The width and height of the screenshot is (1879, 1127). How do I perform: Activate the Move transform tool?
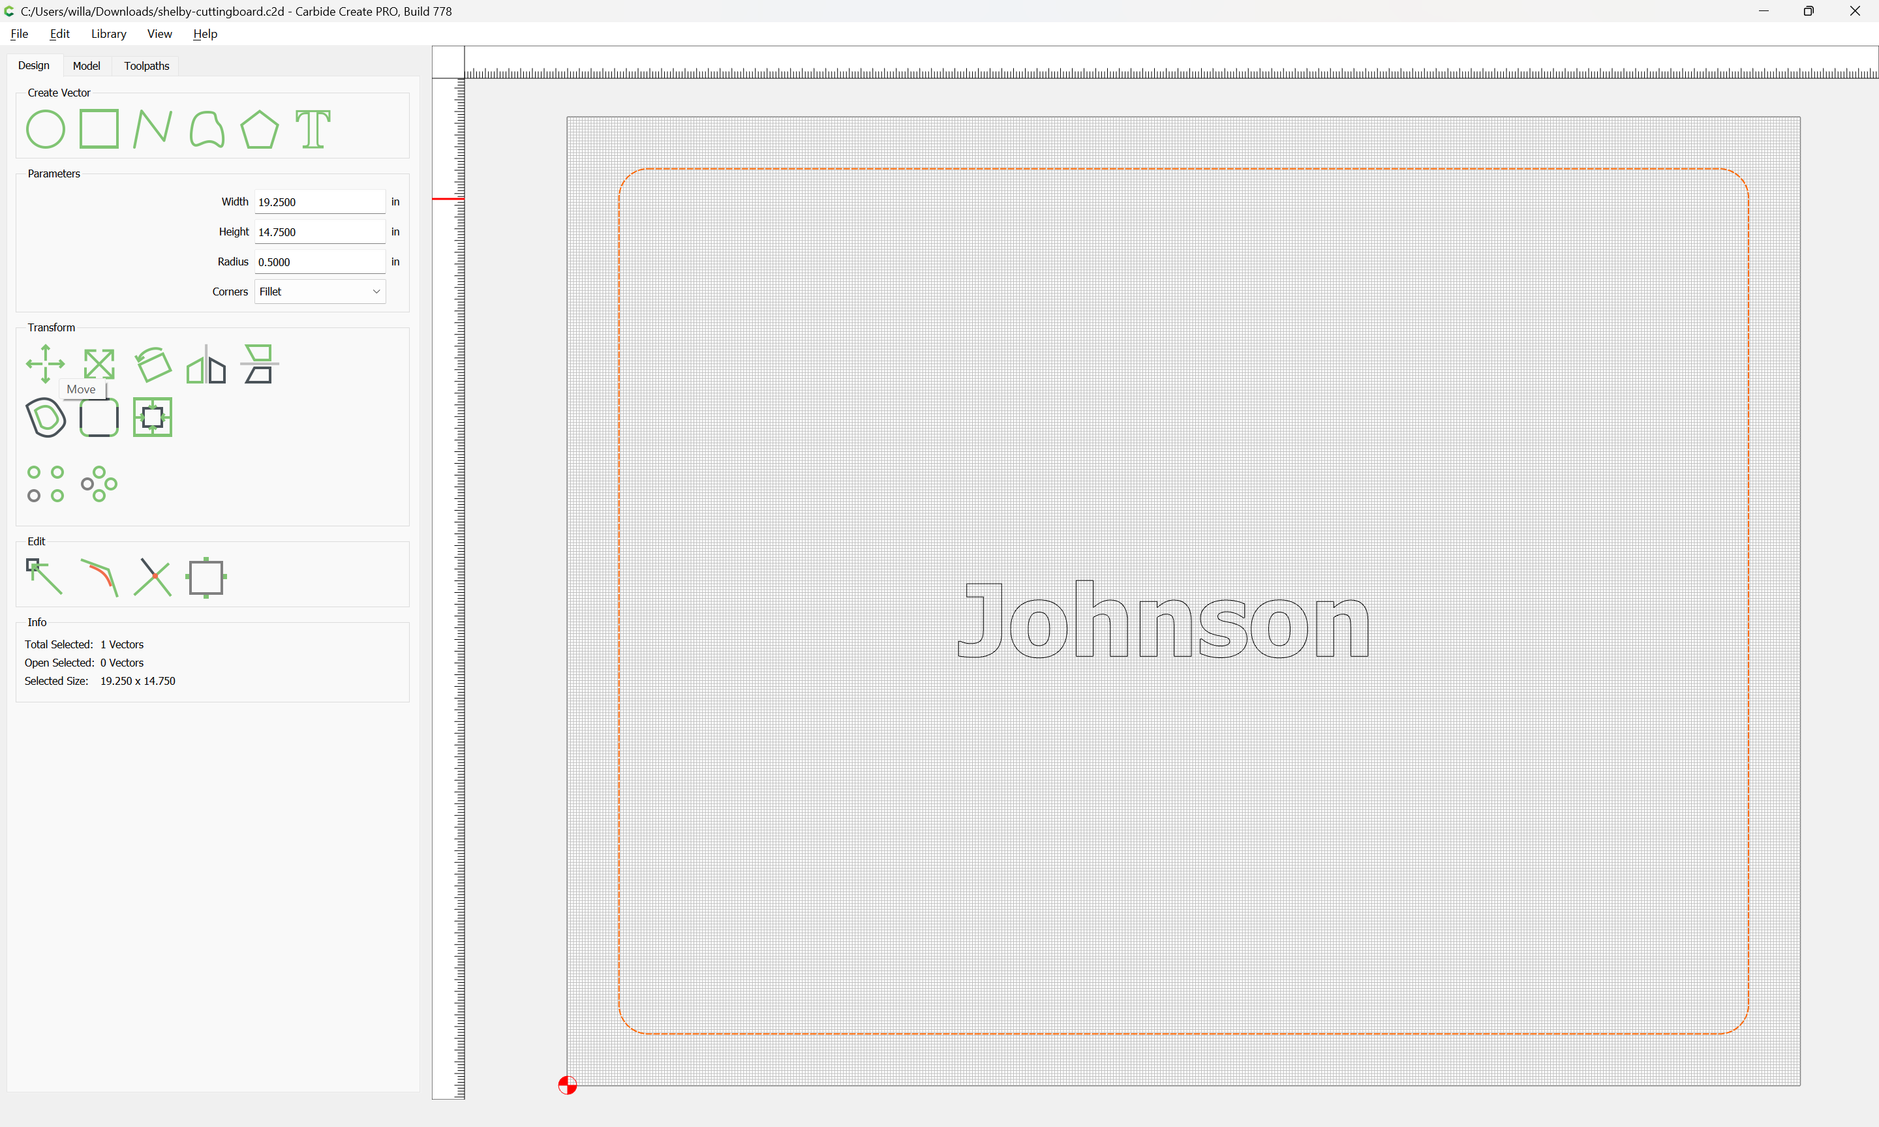pos(46,364)
